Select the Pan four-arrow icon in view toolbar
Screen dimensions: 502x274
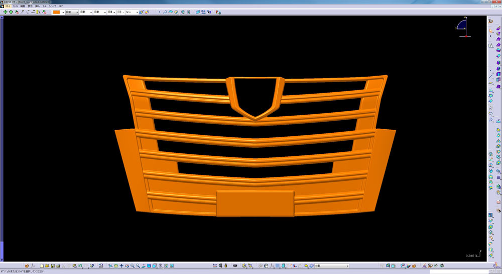point(121,265)
